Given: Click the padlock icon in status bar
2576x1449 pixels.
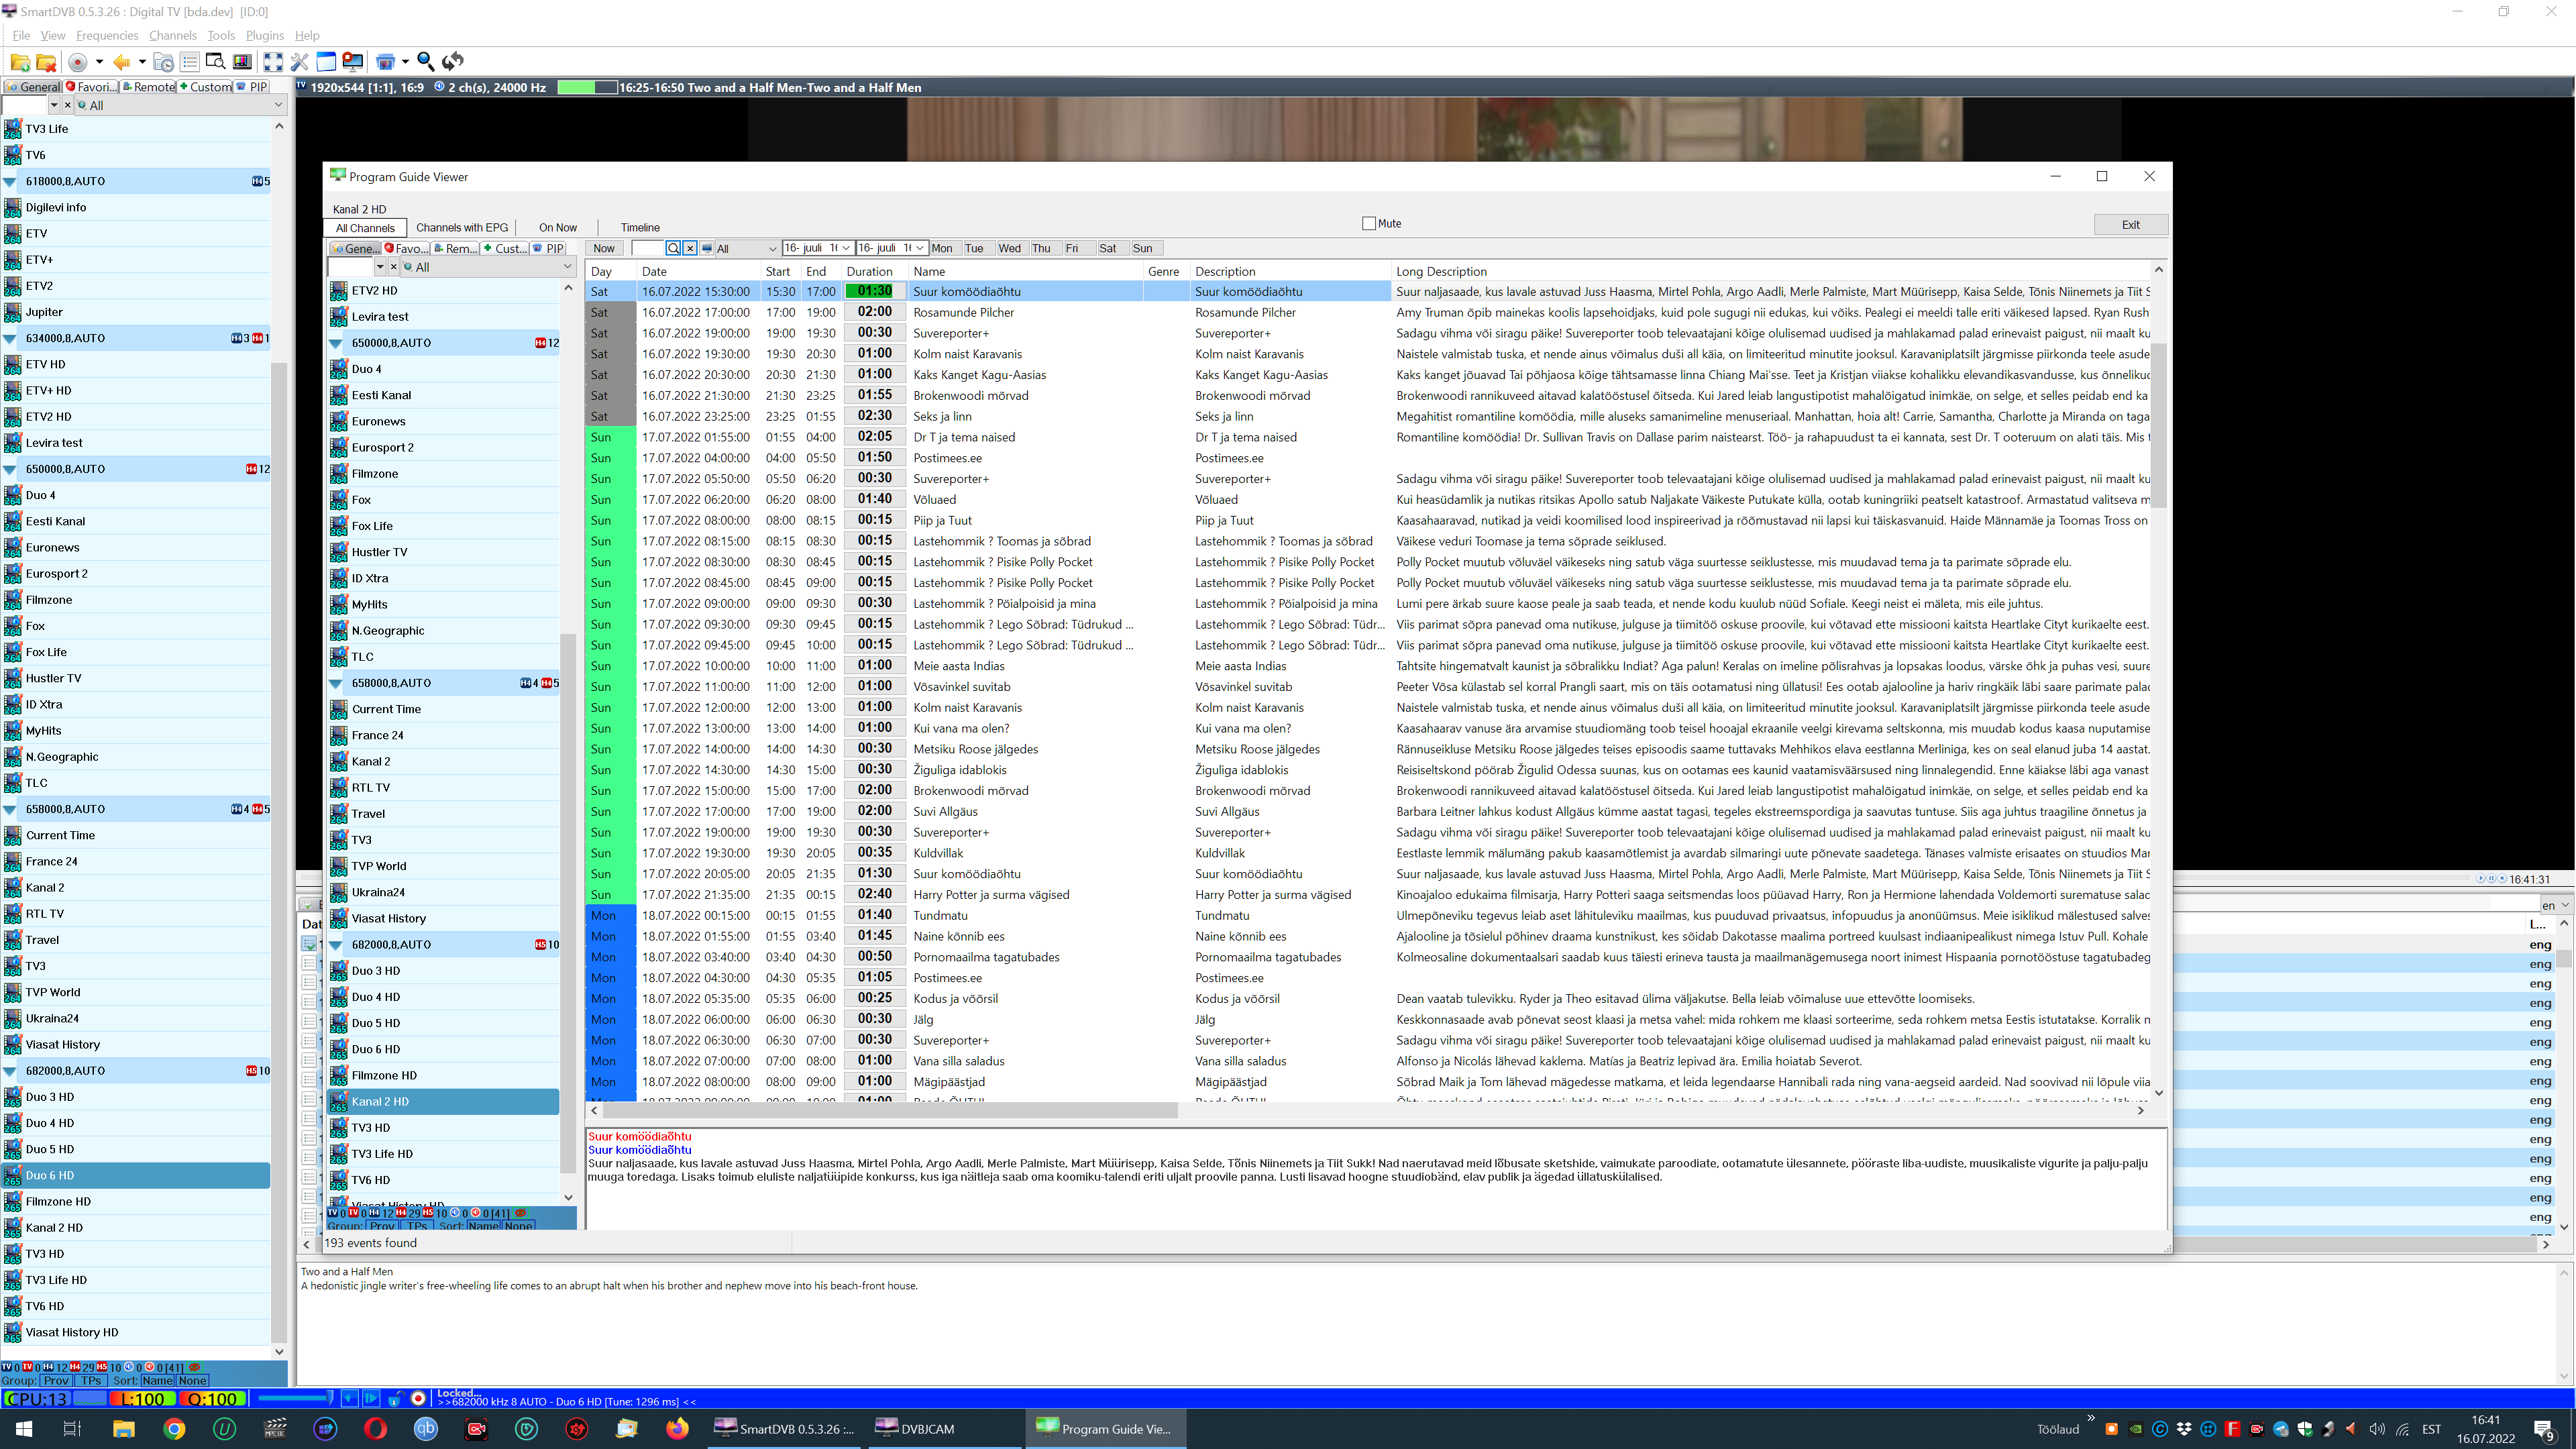Looking at the screenshot, I should click(396, 1399).
